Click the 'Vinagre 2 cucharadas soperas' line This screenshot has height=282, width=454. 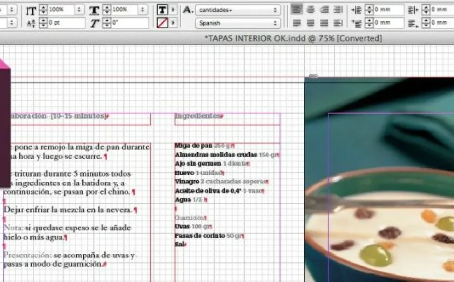222,182
